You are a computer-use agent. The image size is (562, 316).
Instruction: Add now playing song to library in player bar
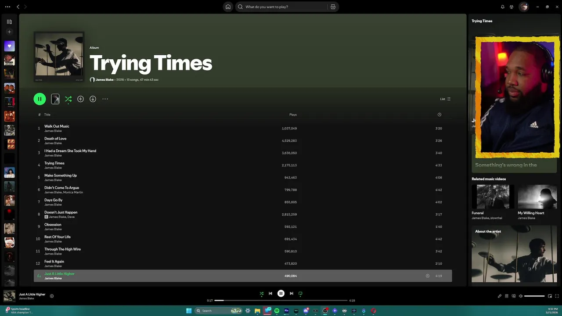52,296
